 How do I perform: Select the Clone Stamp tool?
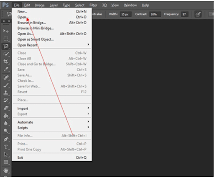[6, 93]
